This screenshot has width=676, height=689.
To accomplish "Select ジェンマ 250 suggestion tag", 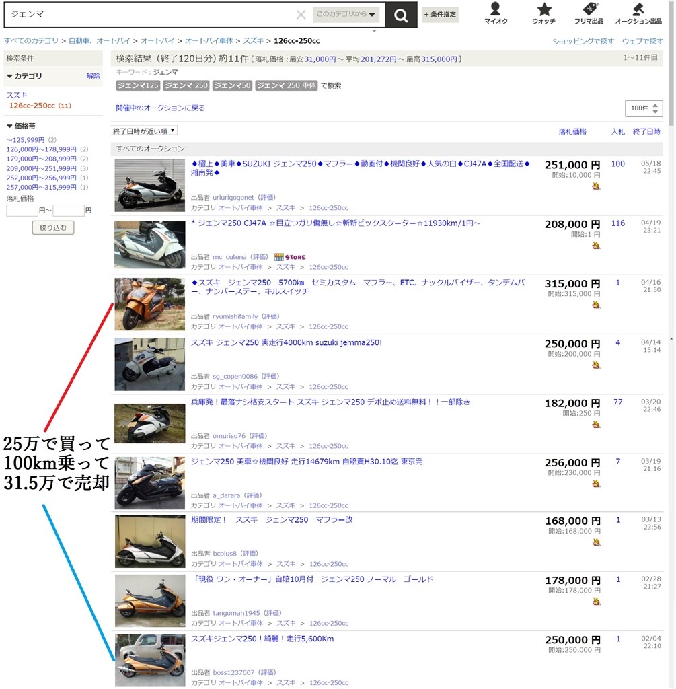I will (186, 85).
